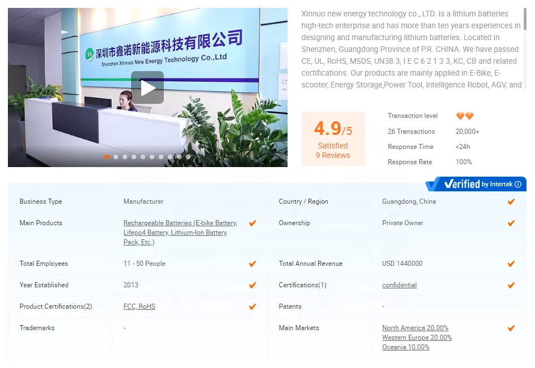Viewport: 535px width, 368px height.
Task: Click the 'Patents' label
Action: pyautogui.click(x=290, y=306)
